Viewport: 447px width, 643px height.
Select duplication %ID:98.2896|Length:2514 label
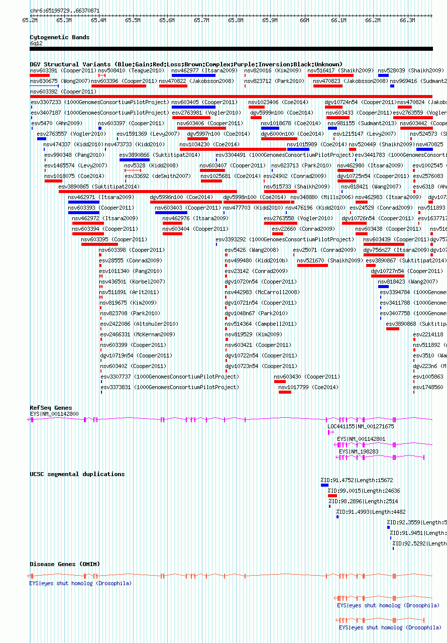point(364,501)
